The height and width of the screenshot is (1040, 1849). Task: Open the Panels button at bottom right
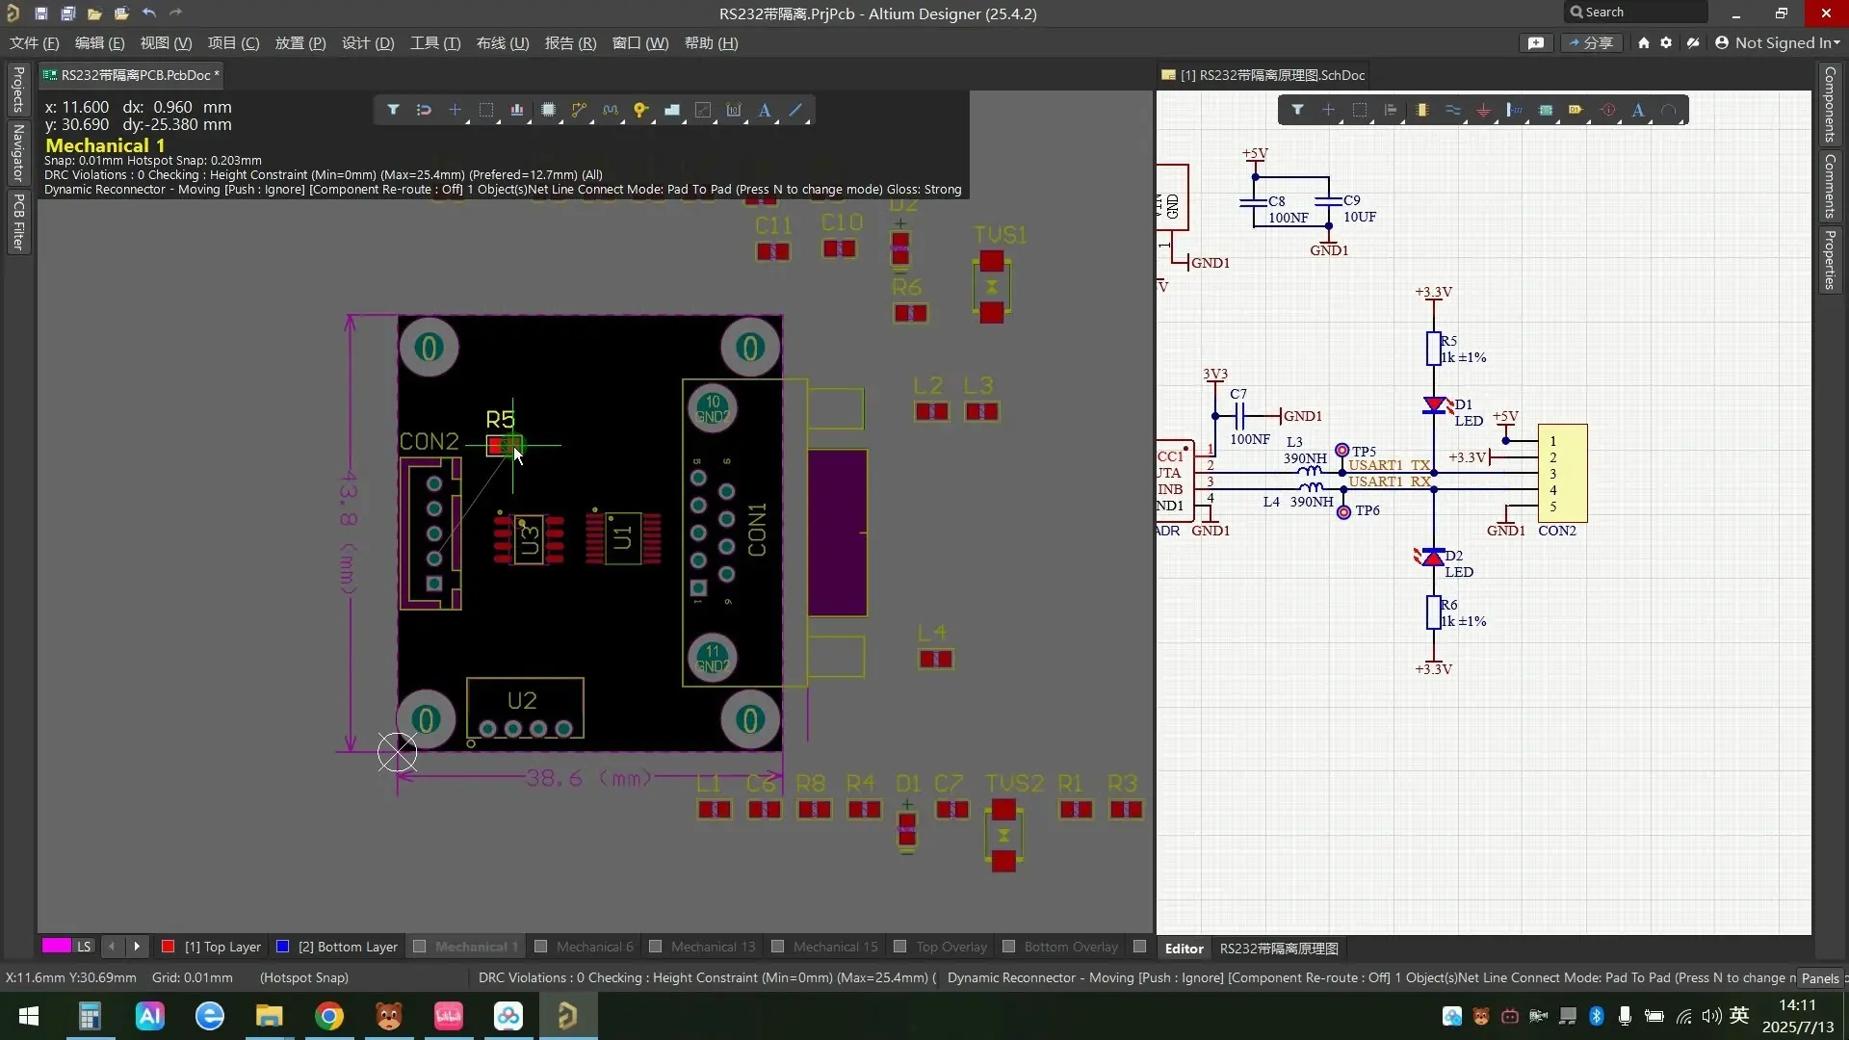tap(1822, 977)
